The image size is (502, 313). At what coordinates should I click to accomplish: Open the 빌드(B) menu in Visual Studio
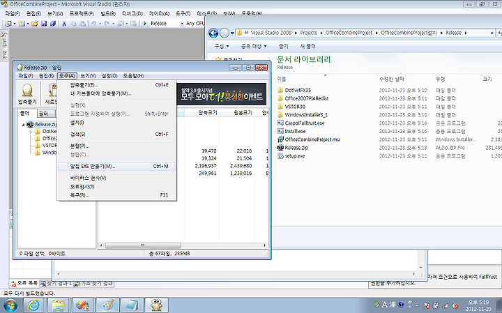click(x=108, y=14)
